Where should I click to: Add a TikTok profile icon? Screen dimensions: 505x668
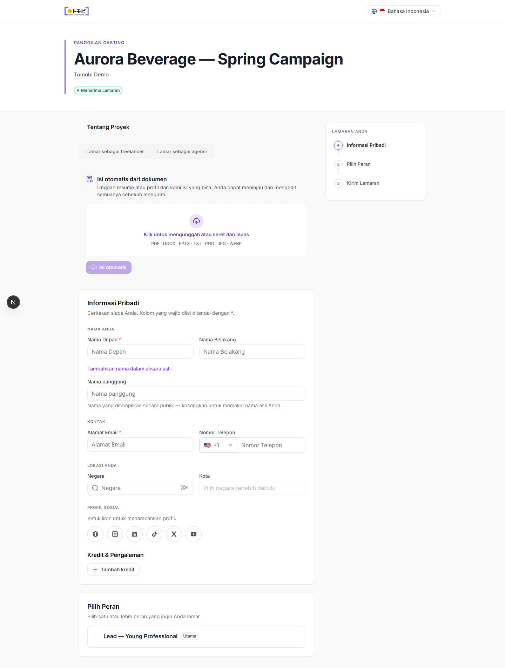pyautogui.click(x=154, y=534)
